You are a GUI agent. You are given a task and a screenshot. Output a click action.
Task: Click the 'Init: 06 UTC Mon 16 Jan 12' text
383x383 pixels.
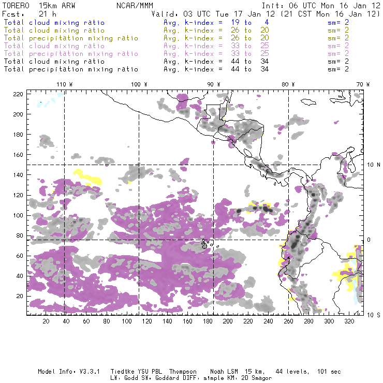[x=321, y=6]
